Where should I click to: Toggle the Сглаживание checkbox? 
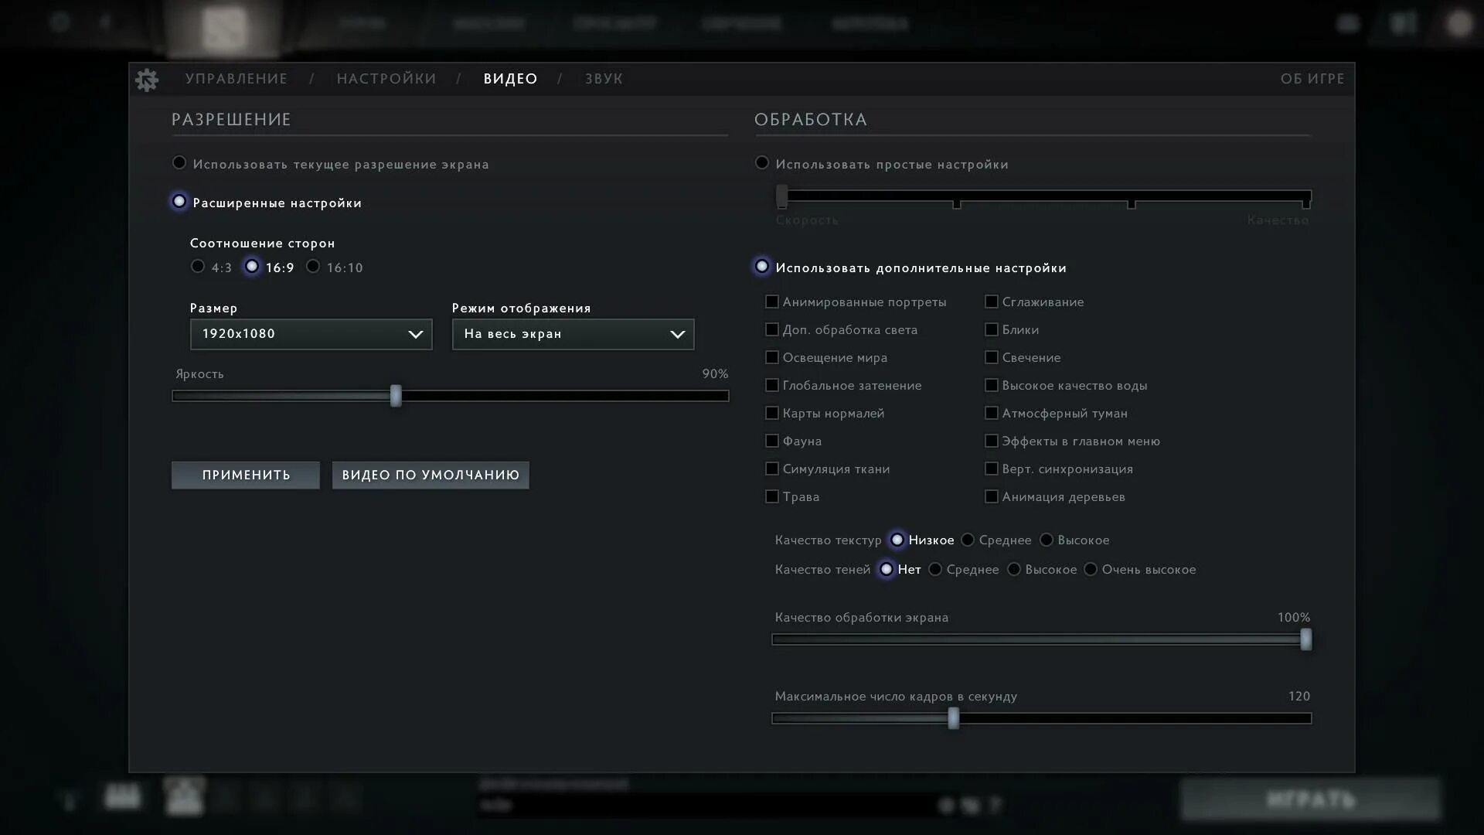[x=991, y=302]
